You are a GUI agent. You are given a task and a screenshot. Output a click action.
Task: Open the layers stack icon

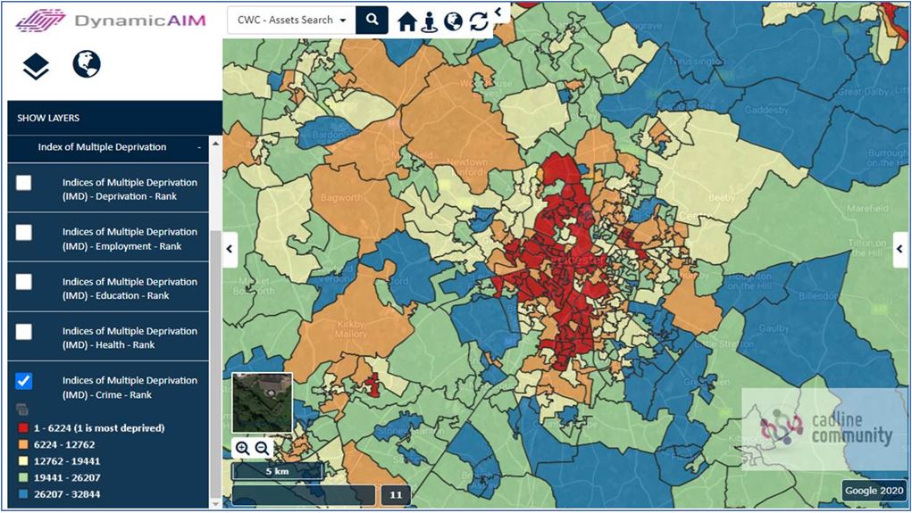click(36, 66)
